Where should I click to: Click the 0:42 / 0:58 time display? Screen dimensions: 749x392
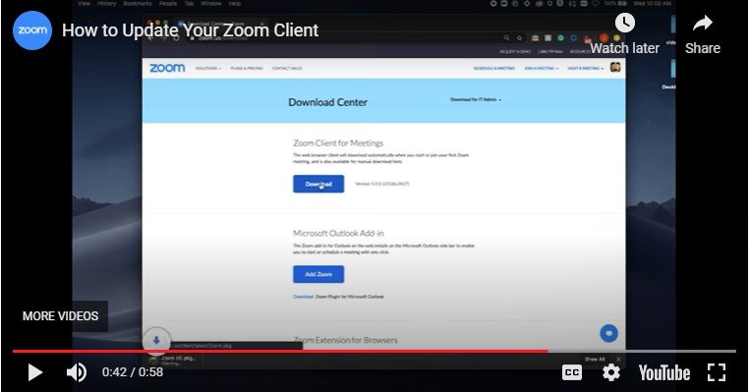click(133, 372)
